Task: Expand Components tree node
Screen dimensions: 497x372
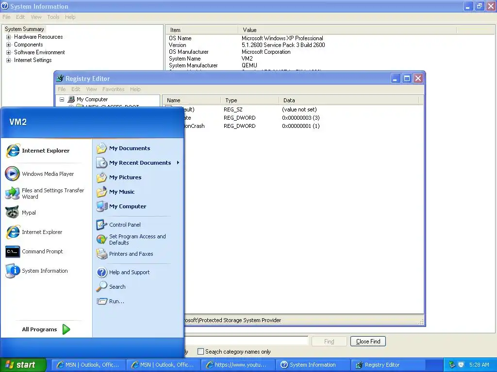Action: point(9,45)
